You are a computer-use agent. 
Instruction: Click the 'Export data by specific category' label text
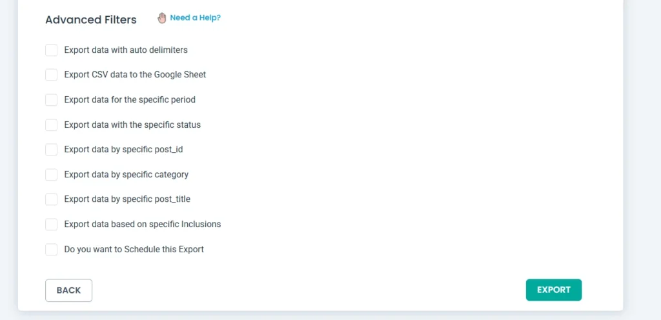[127, 175]
